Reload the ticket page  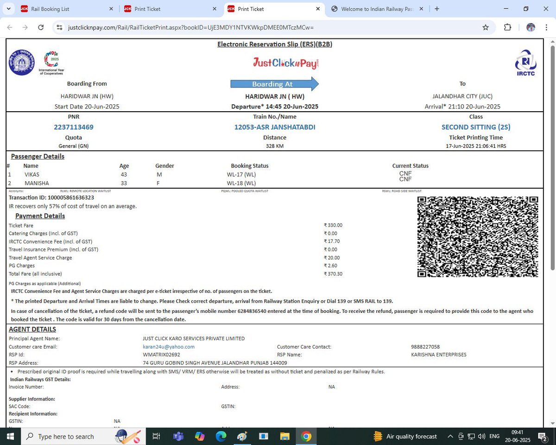tap(41, 27)
